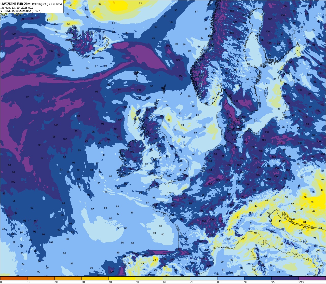Click the forecast offset "(+56 h)"

point(37,11)
